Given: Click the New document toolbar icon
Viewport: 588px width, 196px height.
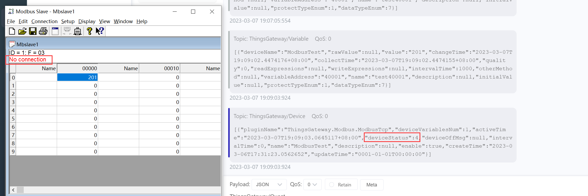Looking at the screenshot, I should 12,31.
